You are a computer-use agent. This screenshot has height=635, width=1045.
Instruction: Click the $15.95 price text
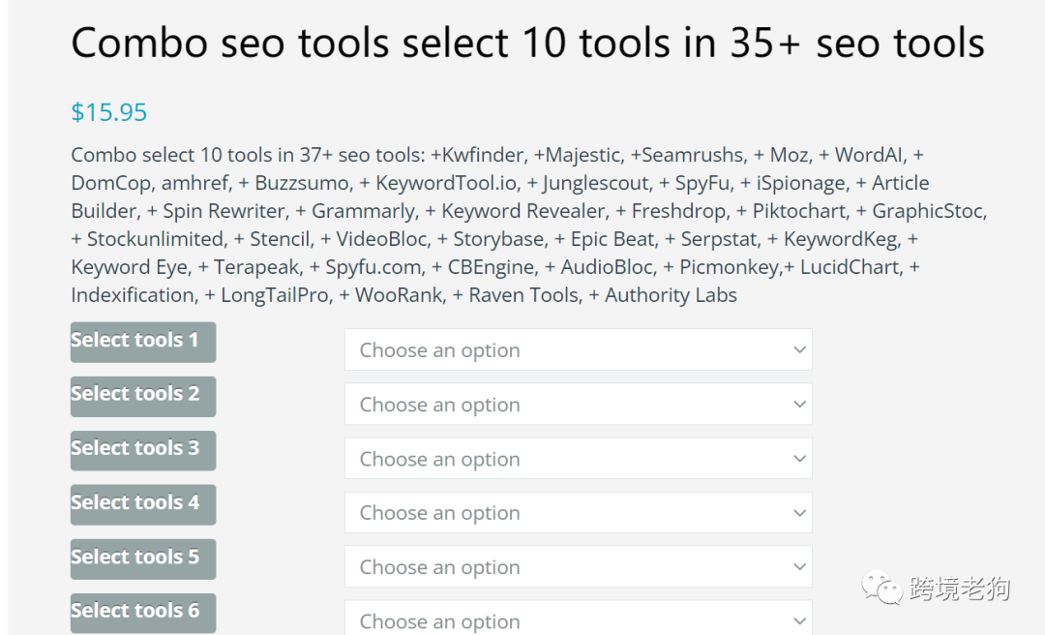109,112
